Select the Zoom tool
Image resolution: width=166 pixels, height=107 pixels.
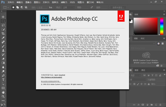(x=3, y=96)
